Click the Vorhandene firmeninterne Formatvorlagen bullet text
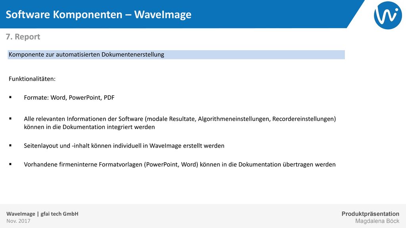The image size is (406, 228). click(x=180, y=165)
